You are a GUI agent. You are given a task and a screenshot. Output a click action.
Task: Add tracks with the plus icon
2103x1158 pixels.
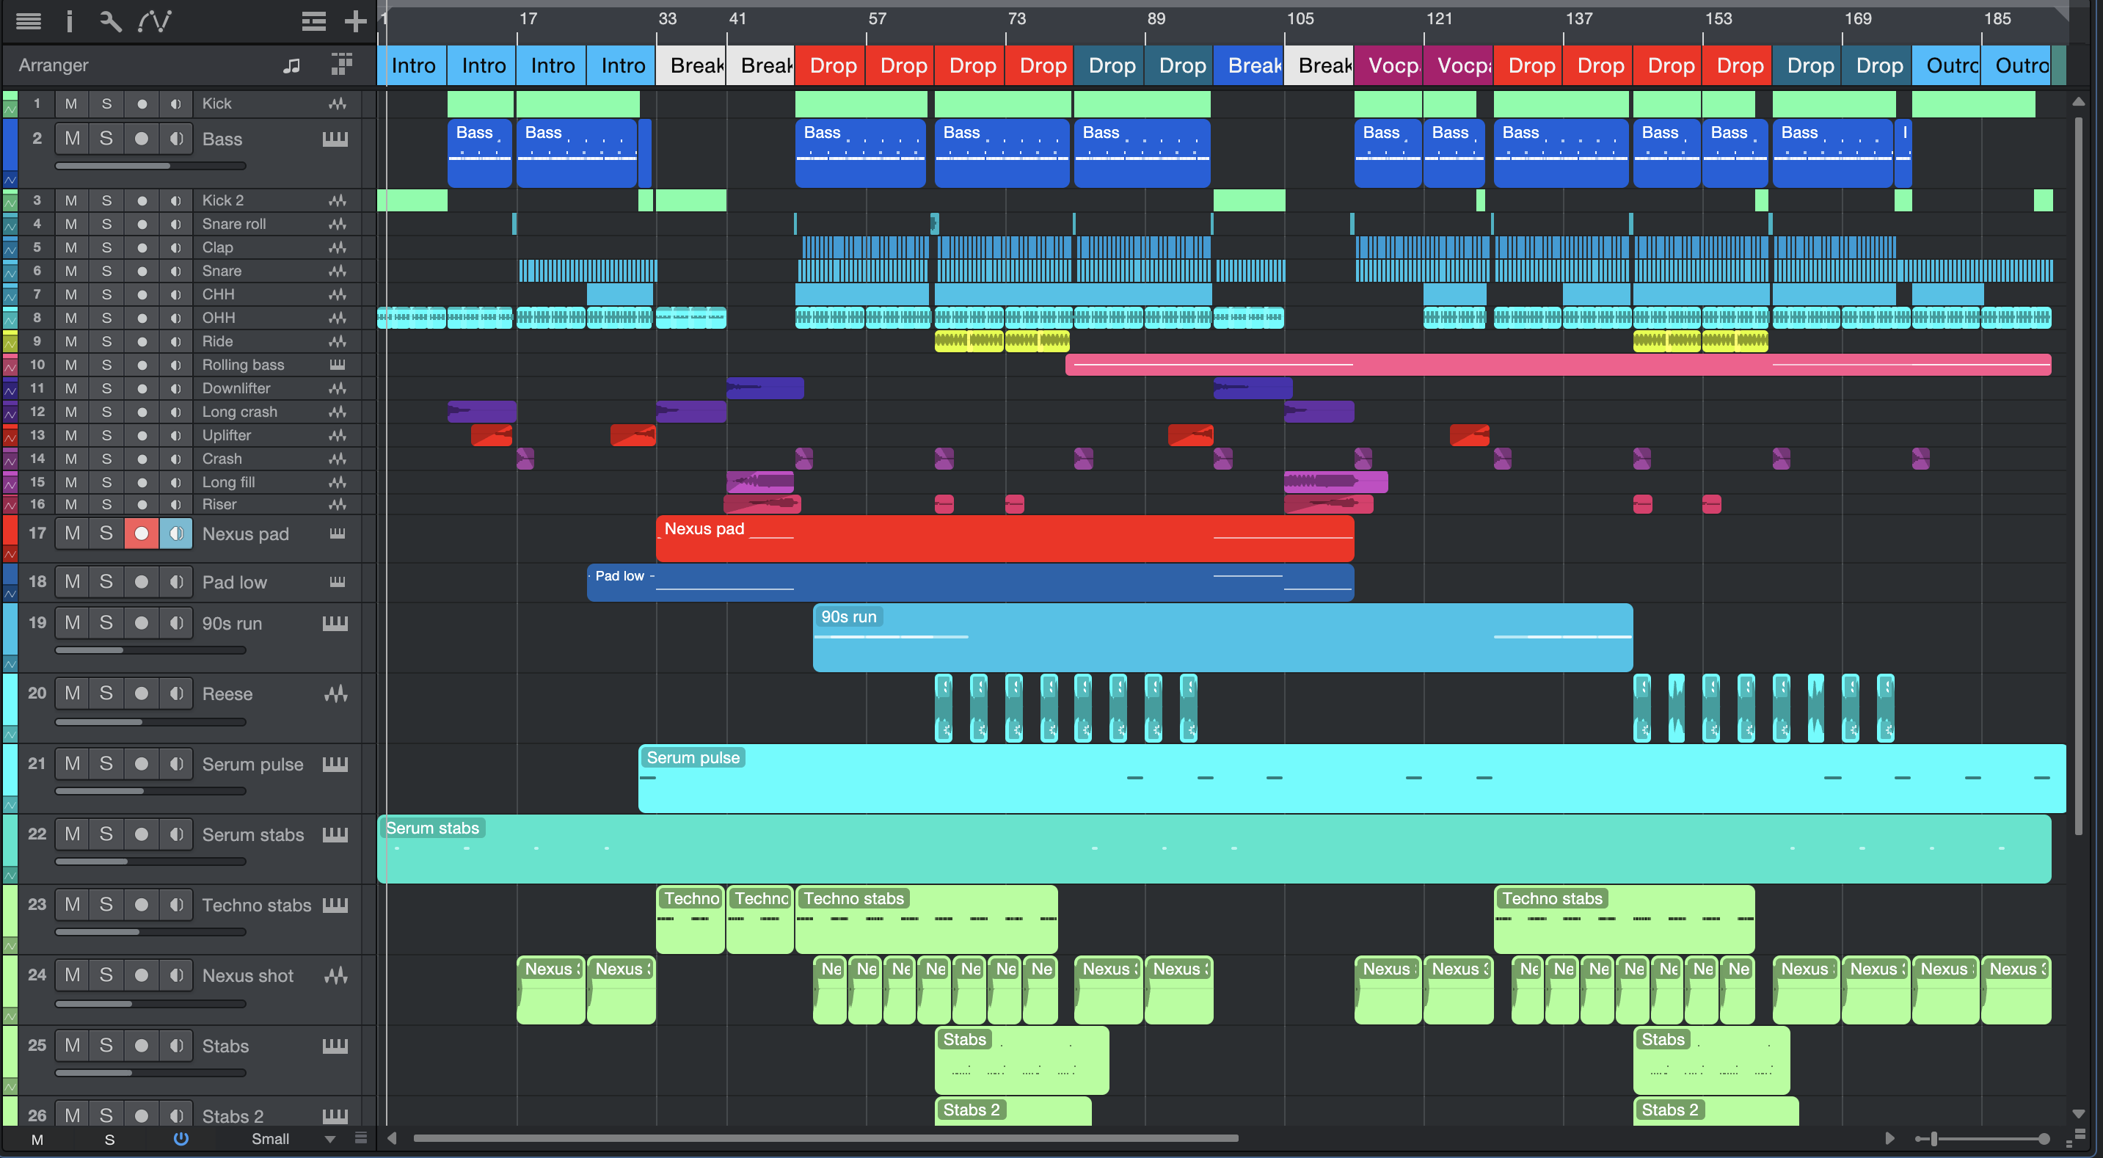(x=355, y=21)
